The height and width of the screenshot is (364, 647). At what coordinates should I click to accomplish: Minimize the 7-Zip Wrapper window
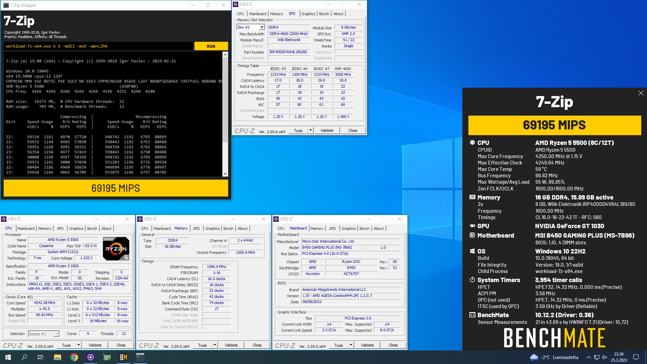tap(192, 5)
